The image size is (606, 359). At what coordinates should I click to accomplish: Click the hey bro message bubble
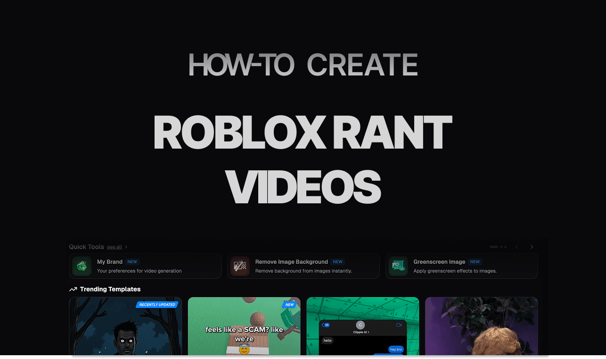coord(395,350)
